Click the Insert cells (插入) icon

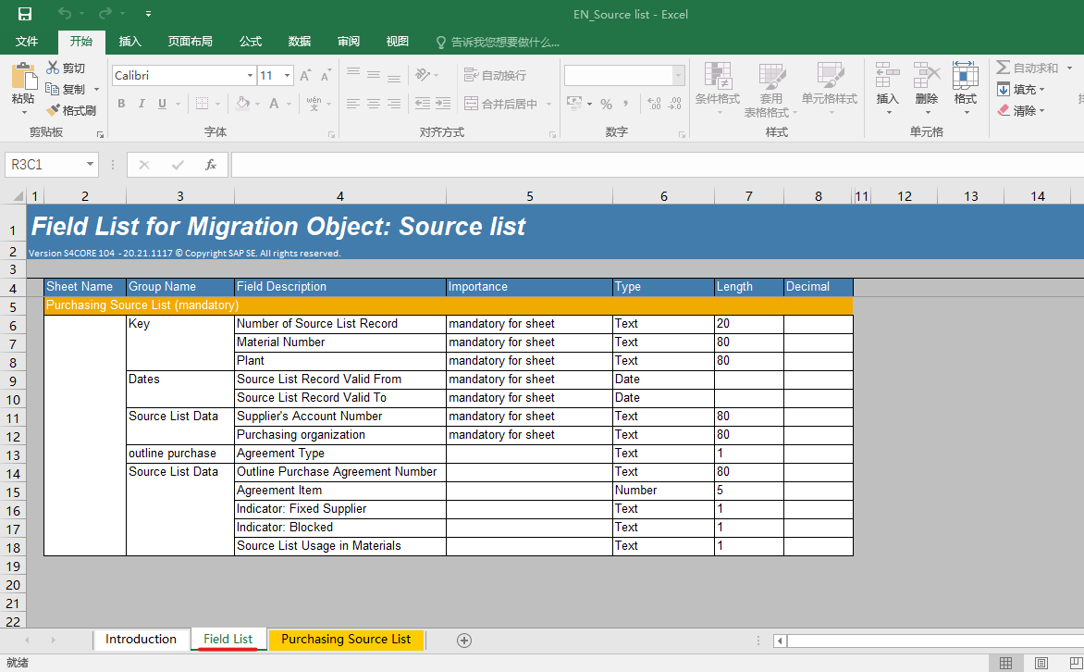click(888, 75)
